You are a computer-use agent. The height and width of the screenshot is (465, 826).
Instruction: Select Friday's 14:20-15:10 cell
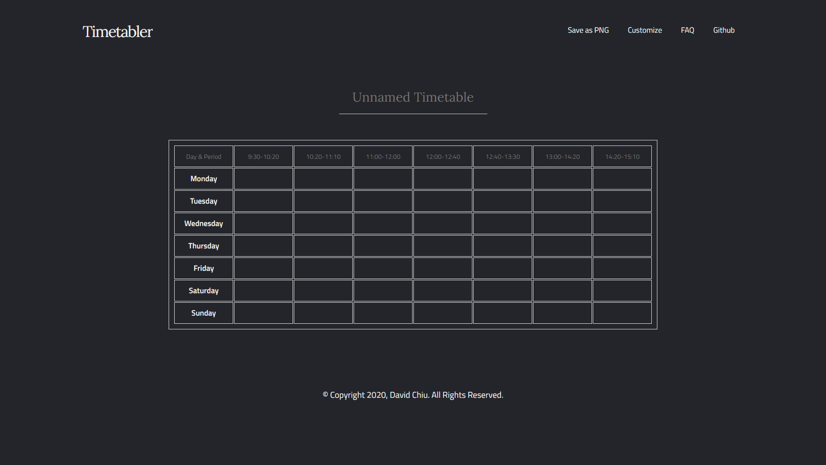(x=622, y=268)
